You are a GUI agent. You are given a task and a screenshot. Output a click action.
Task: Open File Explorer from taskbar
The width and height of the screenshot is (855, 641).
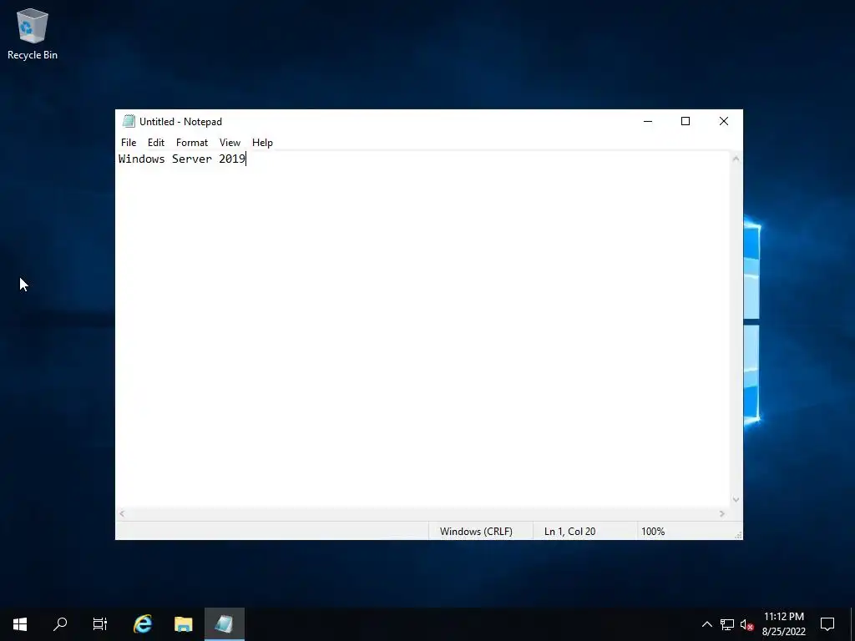point(184,624)
